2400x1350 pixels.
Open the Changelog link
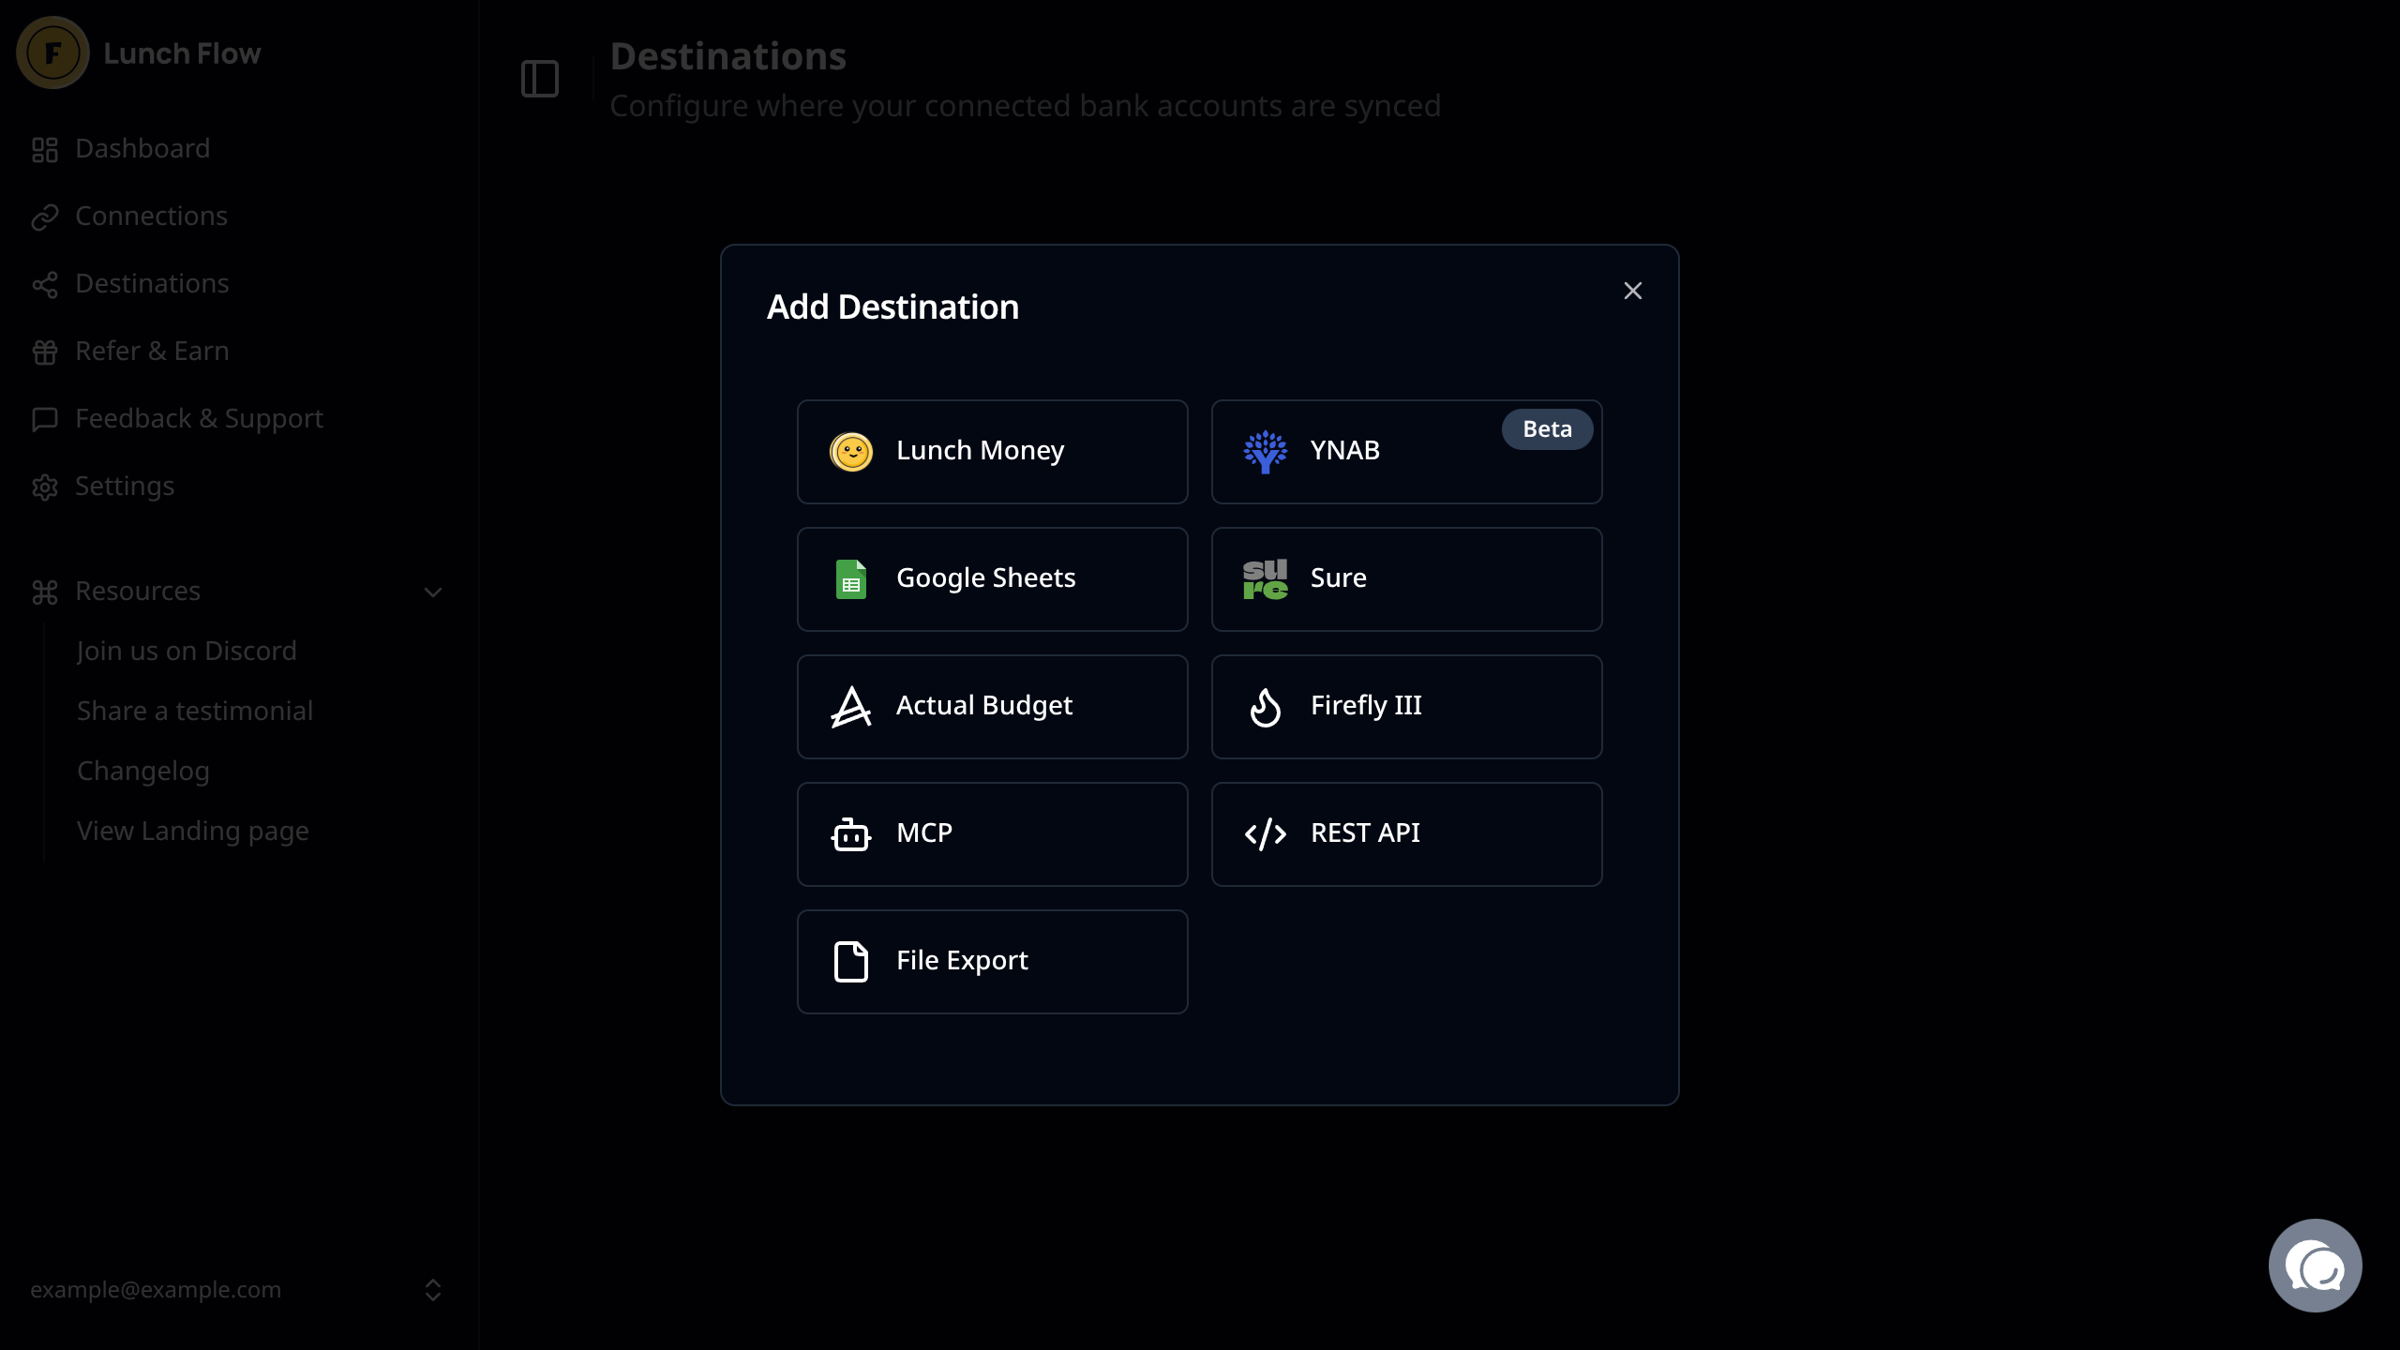click(143, 772)
